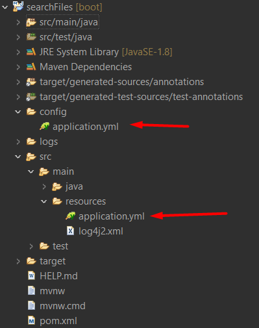This screenshot has width=259, height=328.
Task: Click the target/generated-sources/annotations folder icon
Action: [31, 82]
